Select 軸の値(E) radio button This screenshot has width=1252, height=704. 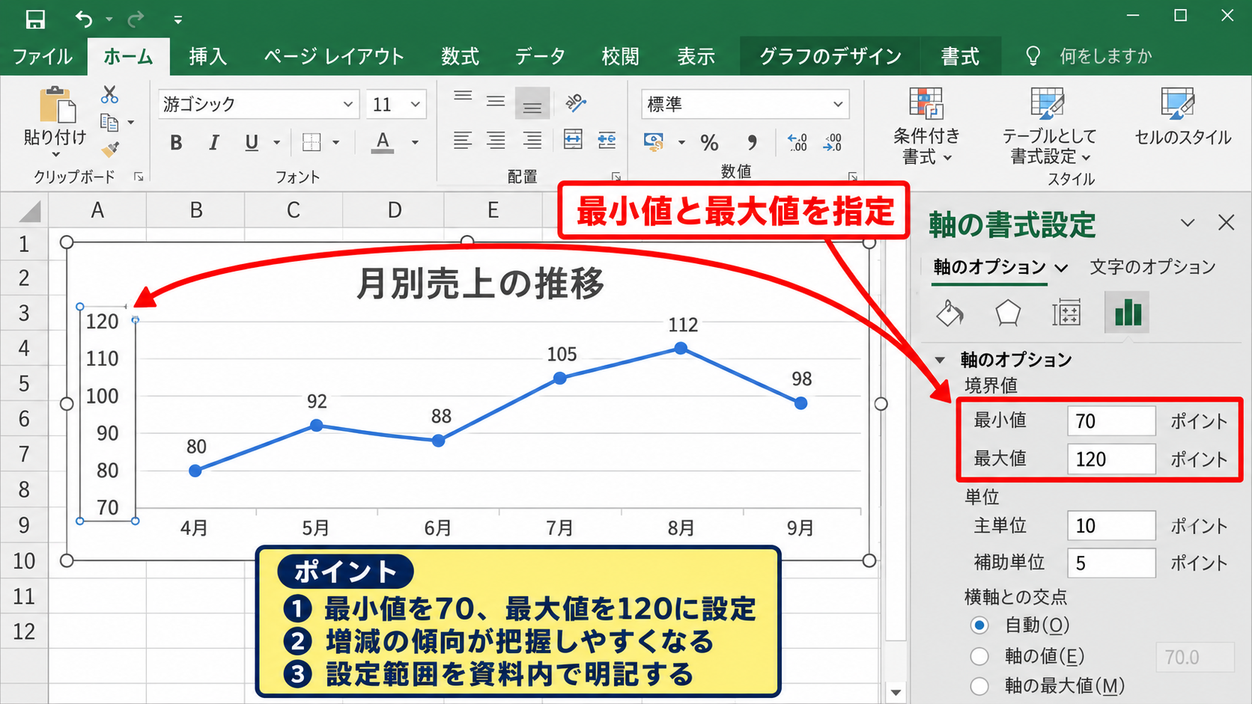[x=979, y=656]
